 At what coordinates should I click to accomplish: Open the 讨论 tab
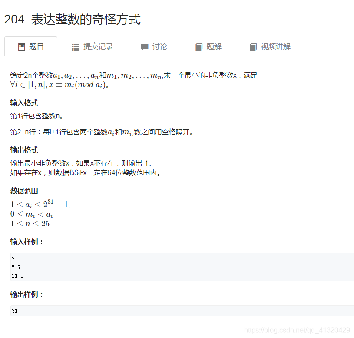coord(154,47)
